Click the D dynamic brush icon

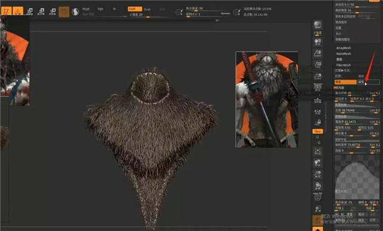237,12
